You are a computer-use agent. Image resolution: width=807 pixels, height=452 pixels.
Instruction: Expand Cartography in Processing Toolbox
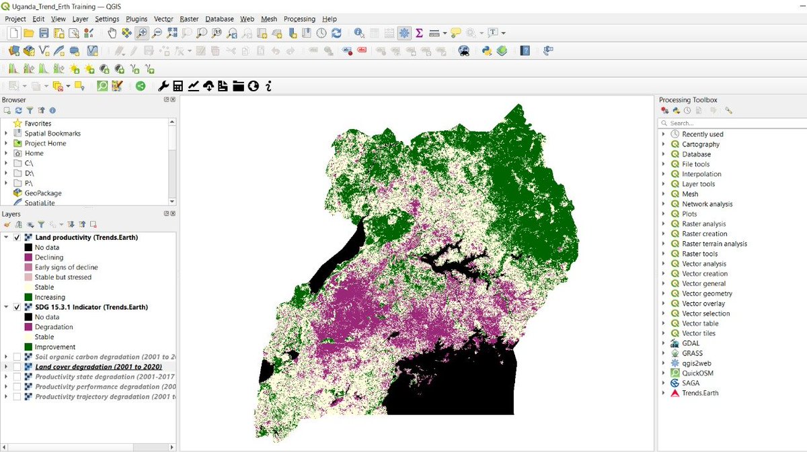click(x=664, y=144)
